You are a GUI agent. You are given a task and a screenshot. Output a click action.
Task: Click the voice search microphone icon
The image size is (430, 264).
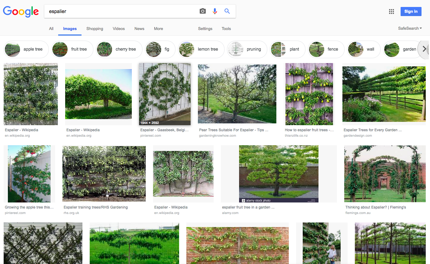pyautogui.click(x=215, y=11)
